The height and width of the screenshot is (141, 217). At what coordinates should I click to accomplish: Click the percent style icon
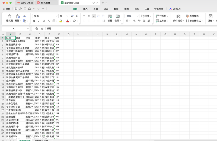click(134, 21)
